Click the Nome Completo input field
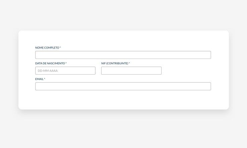 [x=123, y=55]
